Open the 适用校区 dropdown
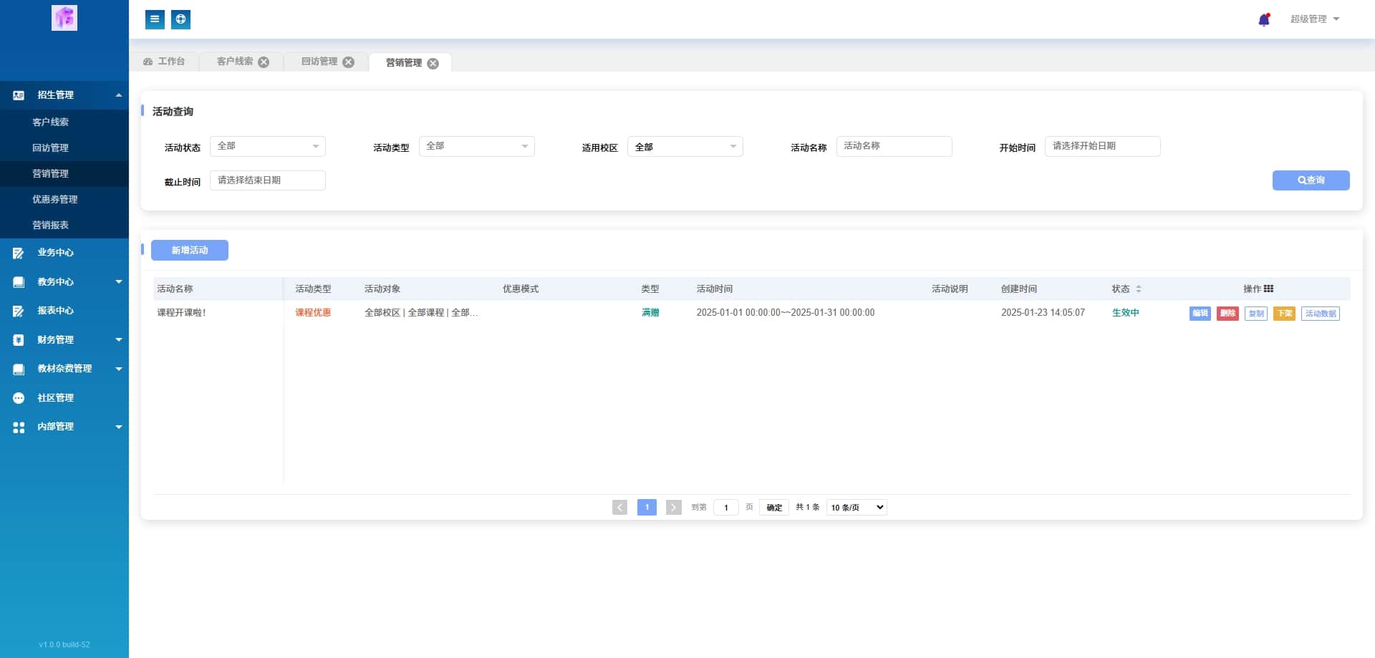The image size is (1375, 658). tap(685, 146)
